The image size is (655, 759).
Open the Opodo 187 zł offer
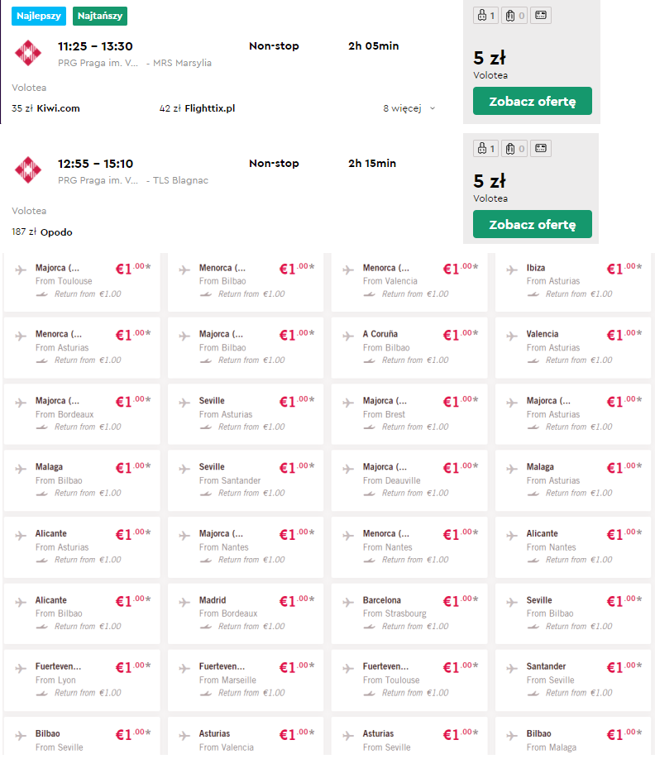[x=42, y=232]
